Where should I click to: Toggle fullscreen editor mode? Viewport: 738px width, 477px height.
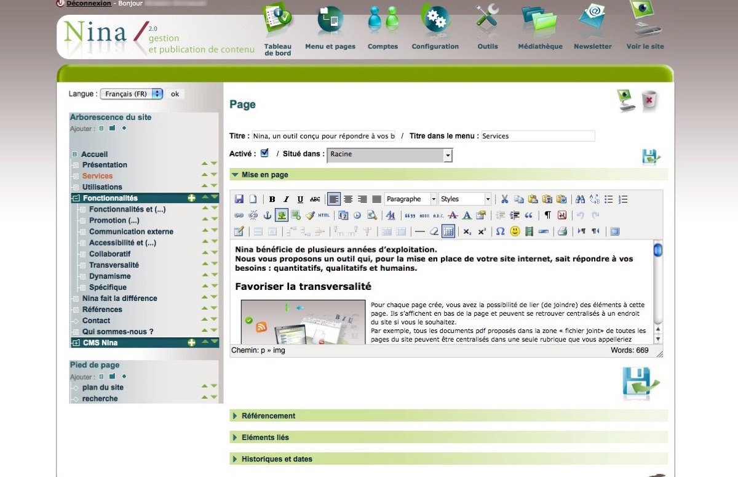pyautogui.click(x=614, y=231)
